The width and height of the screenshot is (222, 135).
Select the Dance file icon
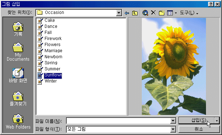[40, 27]
